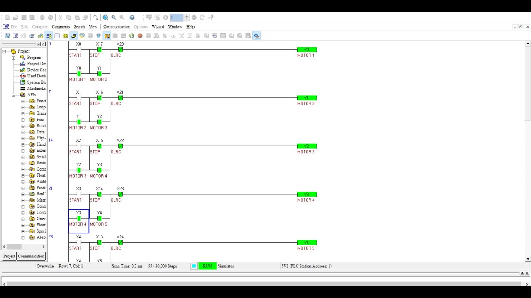Image resolution: width=531 pixels, height=298 pixels.
Task: Toggle the X17 STOP contact
Action: click(100, 50)
